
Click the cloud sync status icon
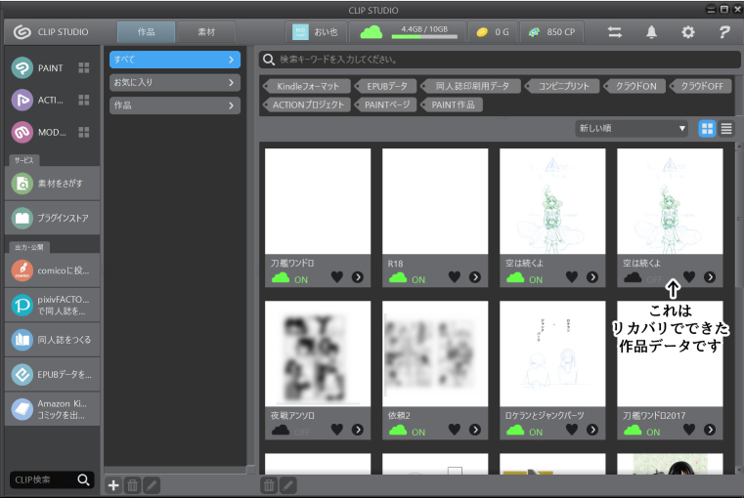pyautogui.click(x=372, y=32)
